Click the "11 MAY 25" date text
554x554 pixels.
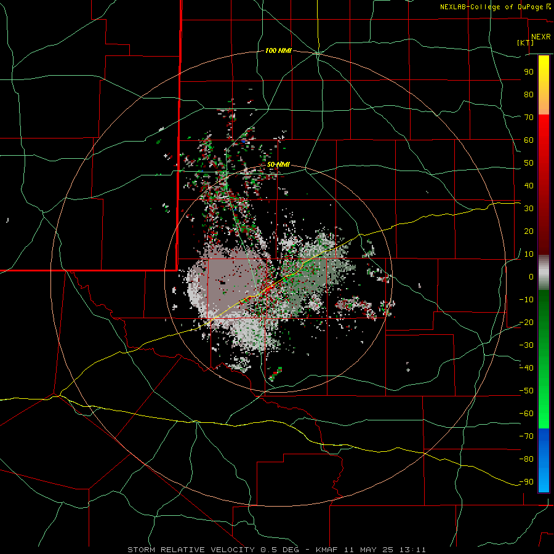[369, 550]
